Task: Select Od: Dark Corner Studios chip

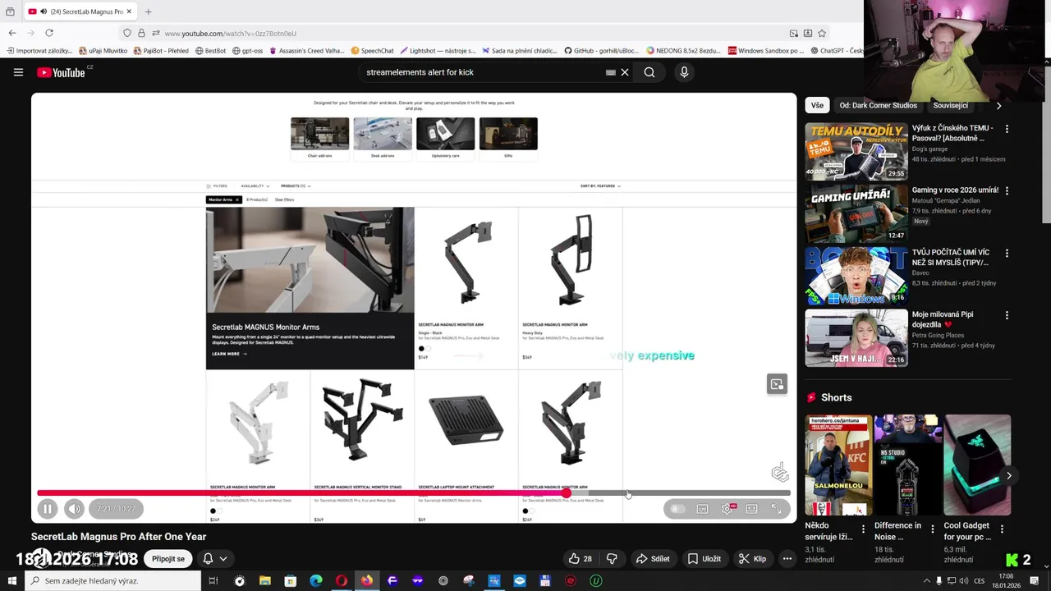Action: pos(878,105)
